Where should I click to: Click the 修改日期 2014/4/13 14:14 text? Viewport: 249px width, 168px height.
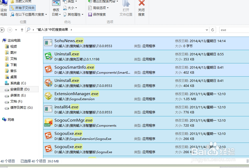click(200, 41)
